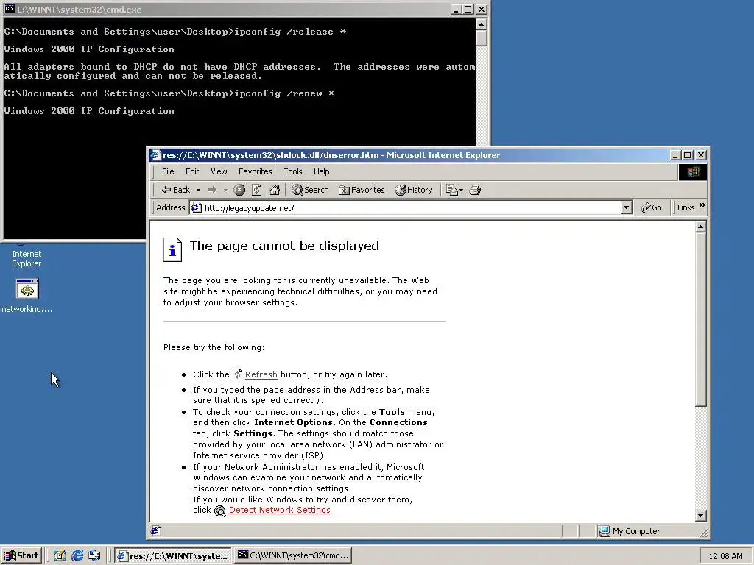
Task: Click the clock showing 12:08 AM
Action: pos(725,556)
